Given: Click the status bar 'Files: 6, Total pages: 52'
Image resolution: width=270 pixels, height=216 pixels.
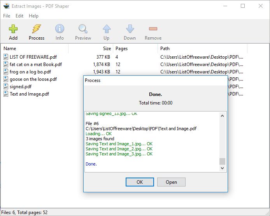Looking at the screenshot, I should [x=24, y=213].
